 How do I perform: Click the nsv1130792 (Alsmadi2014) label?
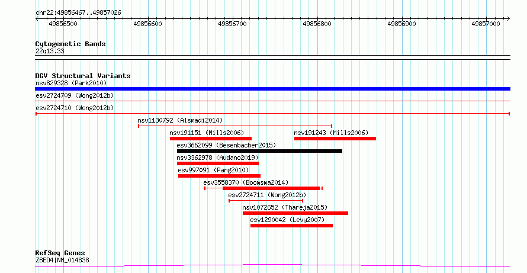click(x=180, y=120)
